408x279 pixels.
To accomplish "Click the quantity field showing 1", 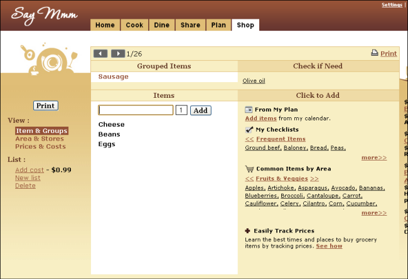I will click(x=181, y=110).
